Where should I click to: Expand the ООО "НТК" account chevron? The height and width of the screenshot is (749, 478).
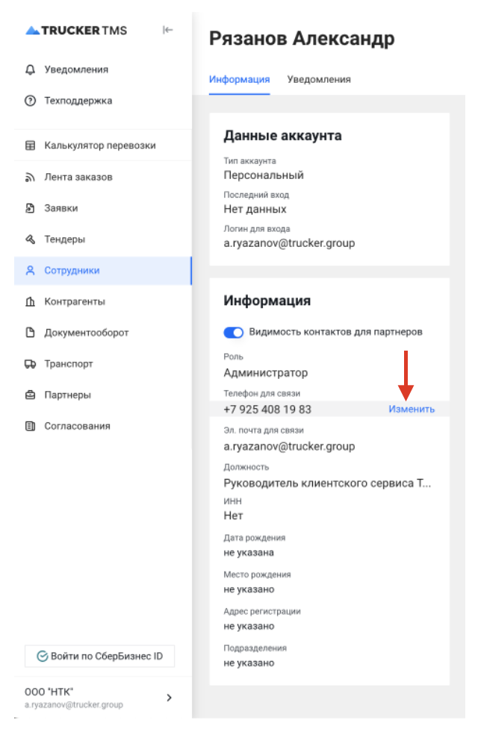169,698
